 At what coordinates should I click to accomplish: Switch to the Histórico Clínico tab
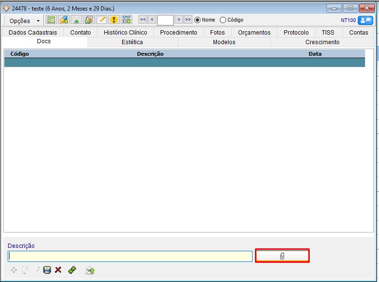point(126,33)
